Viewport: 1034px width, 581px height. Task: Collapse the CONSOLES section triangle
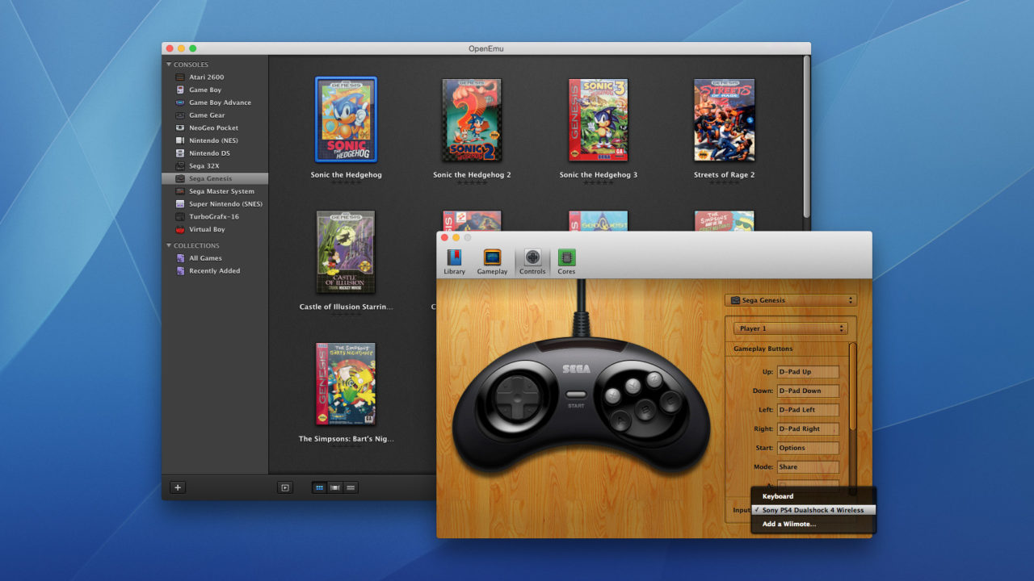(169, 65)
